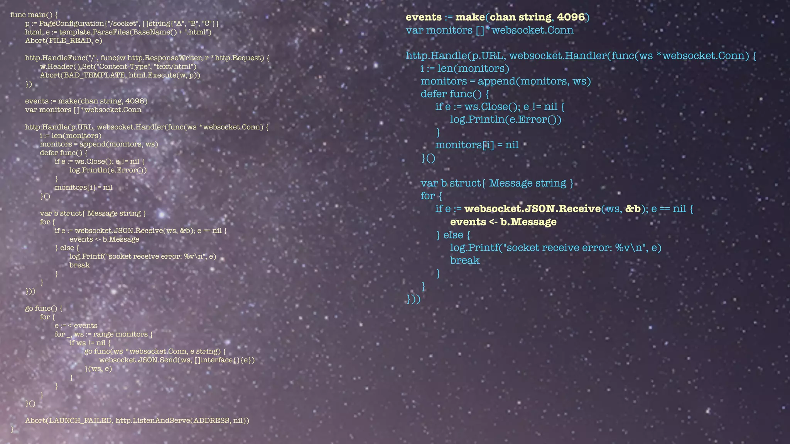The height and width of the screenshot is (444, 790).
Task: Click the 'http.HandleFunc("/"' line
Action: [147, 58]
